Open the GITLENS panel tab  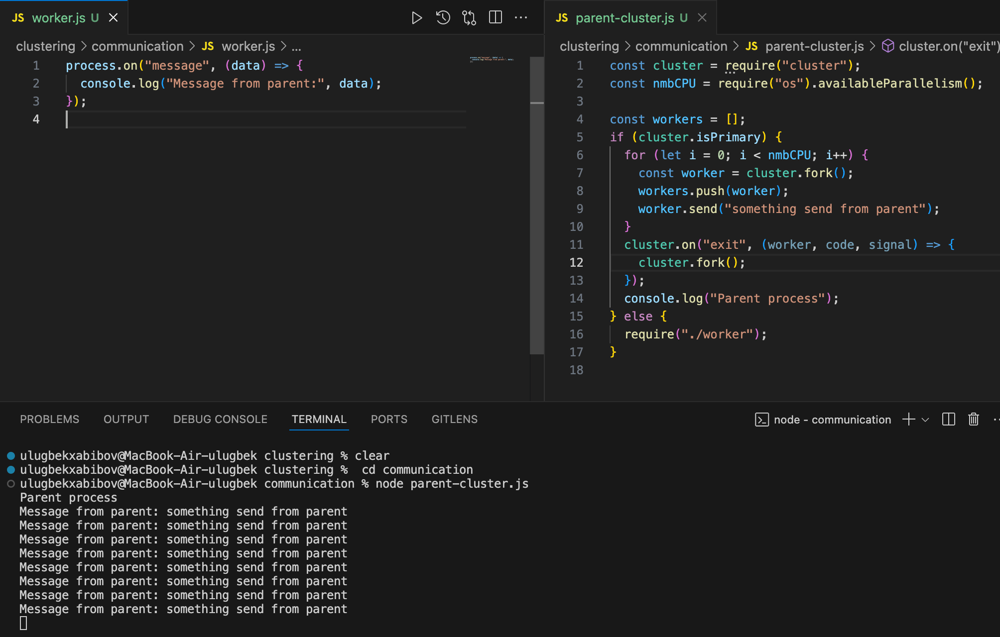point(455,419)
